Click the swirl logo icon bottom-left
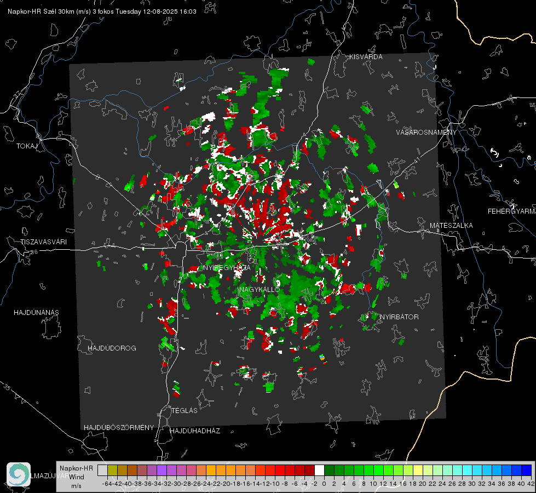 19,474
